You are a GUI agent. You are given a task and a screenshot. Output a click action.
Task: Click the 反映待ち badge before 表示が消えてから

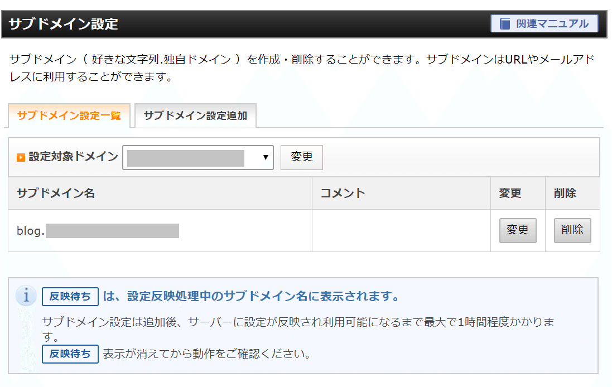pos(70,354)
